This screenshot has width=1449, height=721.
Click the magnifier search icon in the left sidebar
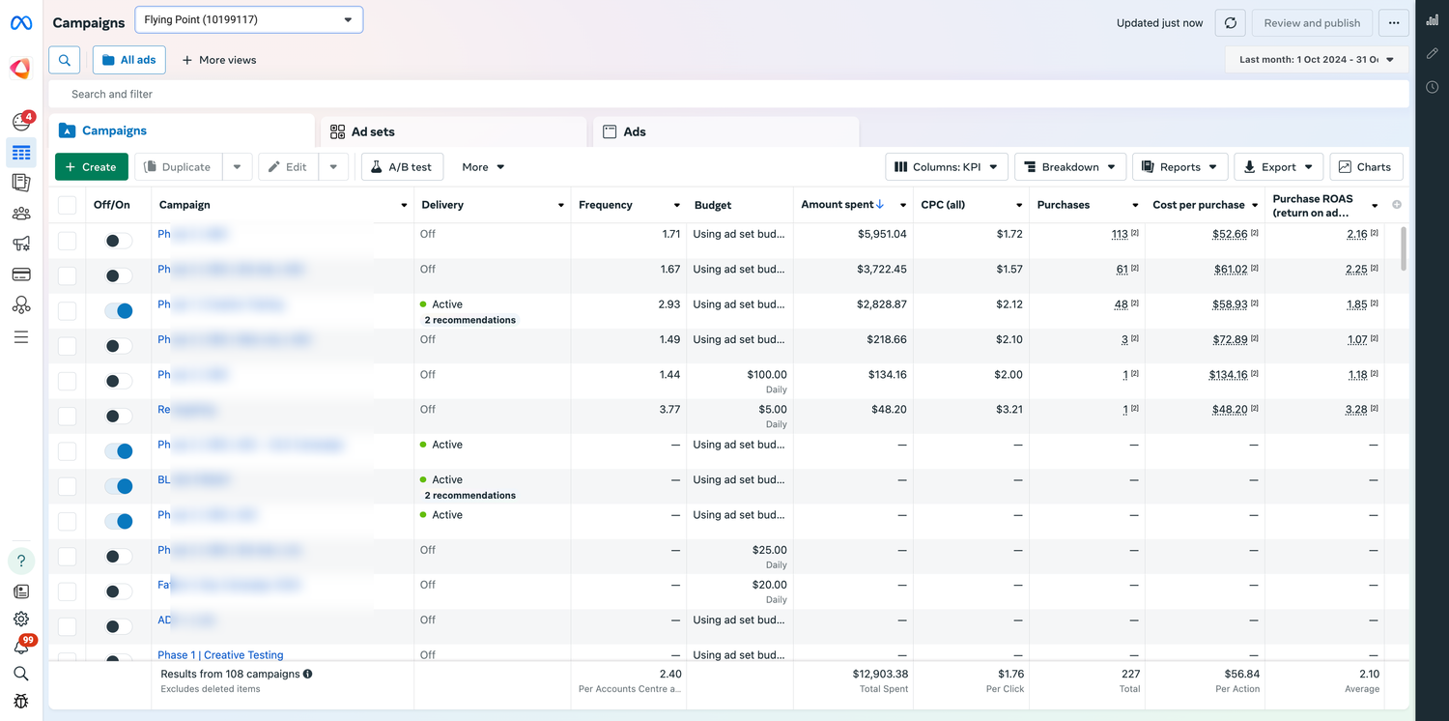point(21,674)
